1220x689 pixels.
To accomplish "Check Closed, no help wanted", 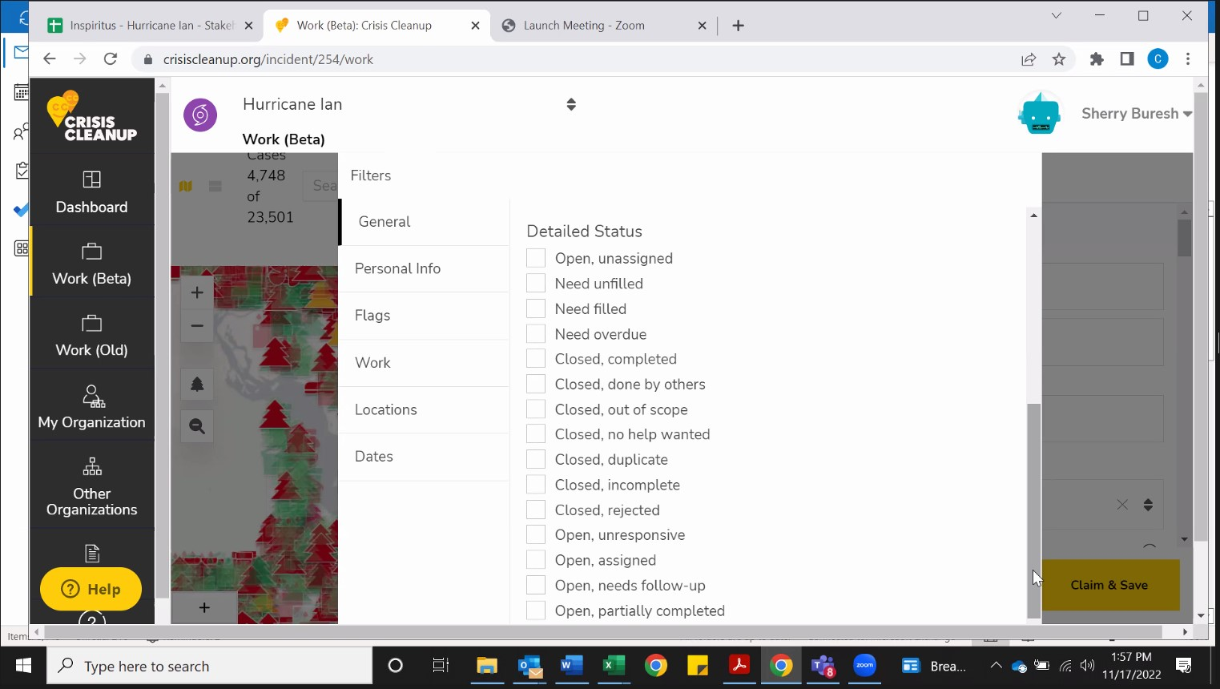I will click(x=536, y=433).
